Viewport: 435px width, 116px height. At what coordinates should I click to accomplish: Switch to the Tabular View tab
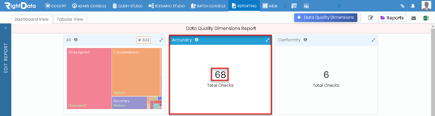(70, 19)
